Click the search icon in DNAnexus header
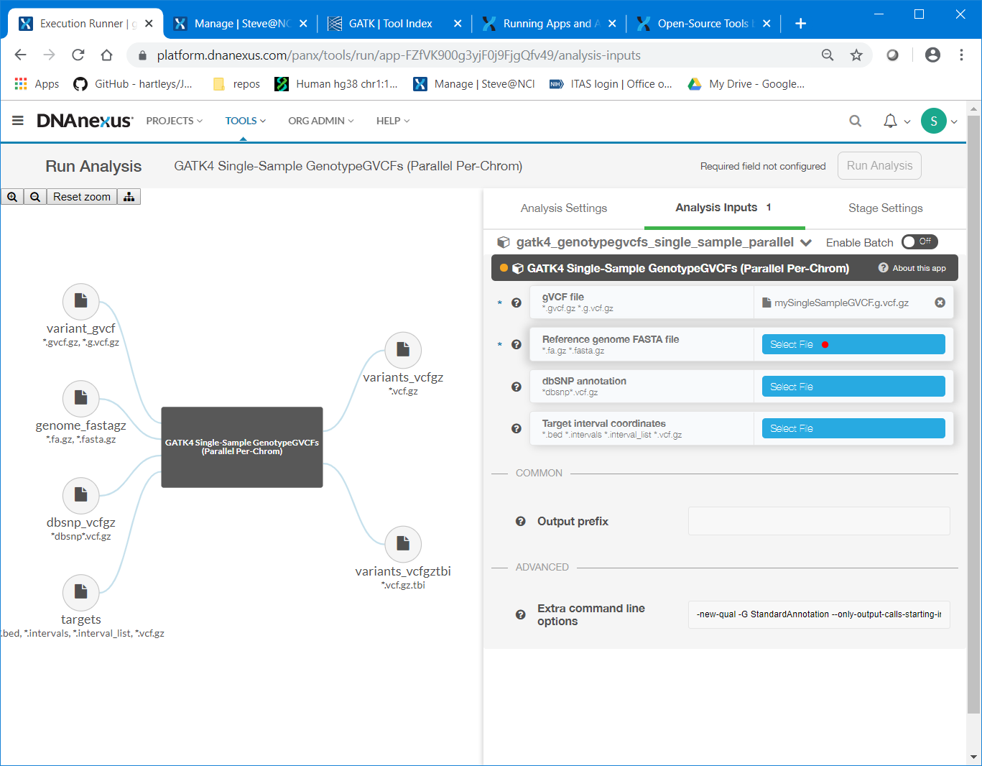Image resolution: width=982 pixels, height=766 pixels. pyautogui.click(x=855, y=121)
